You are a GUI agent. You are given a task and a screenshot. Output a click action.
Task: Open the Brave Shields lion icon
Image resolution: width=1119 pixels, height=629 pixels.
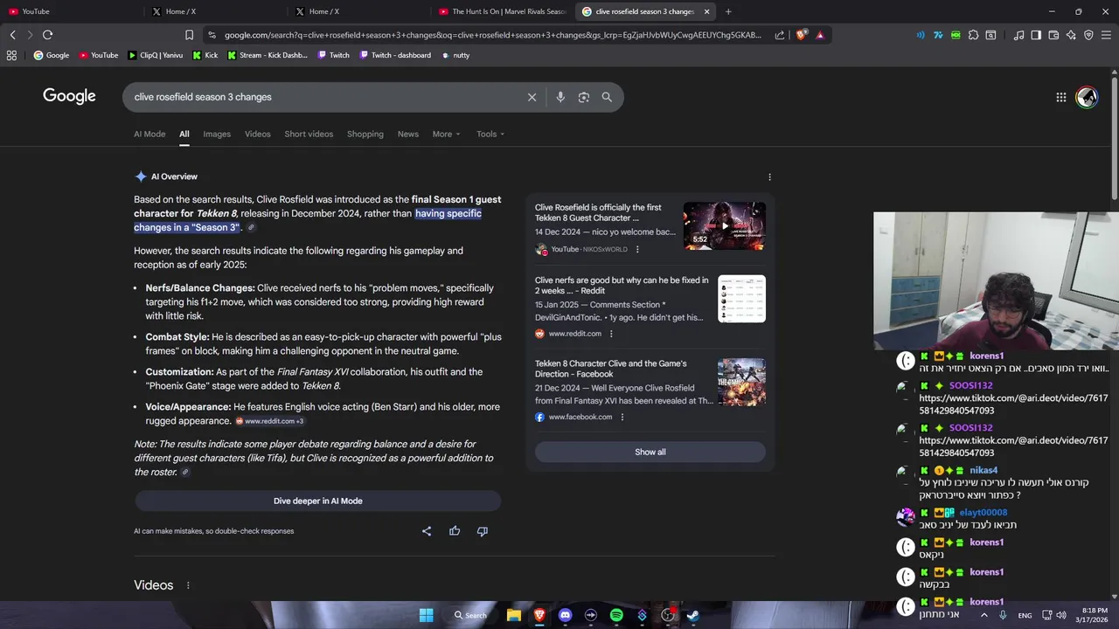[x=802, y=35]
